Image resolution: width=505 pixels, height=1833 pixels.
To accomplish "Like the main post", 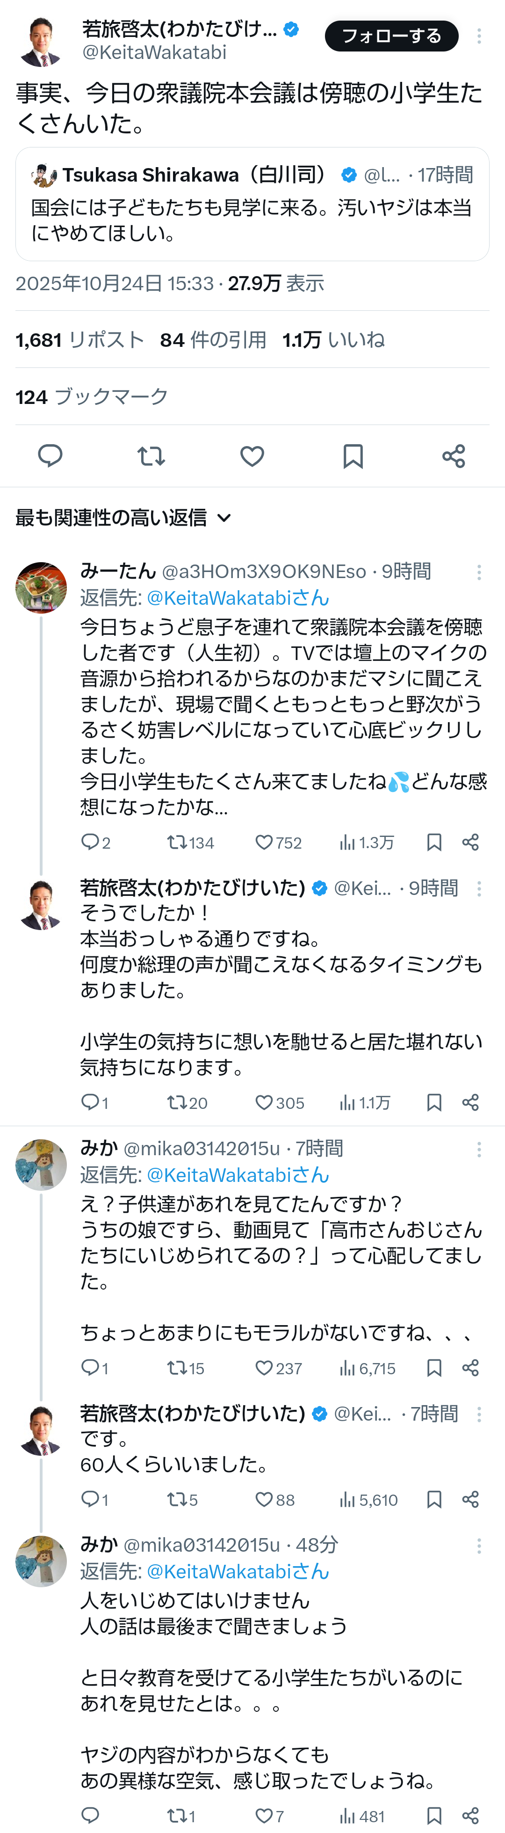I will [252, 455].
